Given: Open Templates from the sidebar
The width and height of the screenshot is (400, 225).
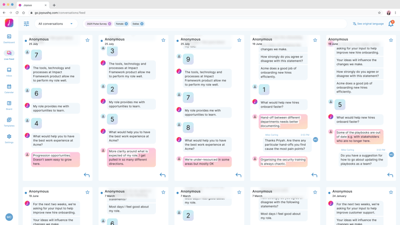Looking at the screenshot, I should click(9, 122).
